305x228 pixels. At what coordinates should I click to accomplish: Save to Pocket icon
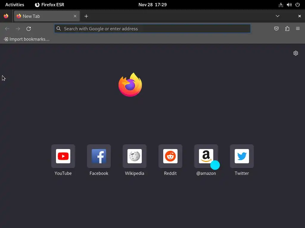[276, 29]
